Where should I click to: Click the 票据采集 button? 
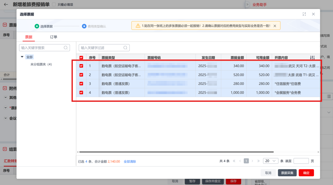coord(287,173)
